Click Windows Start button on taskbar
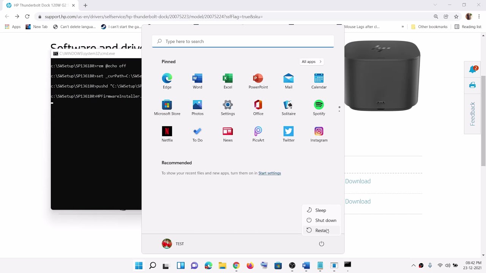Screen dimensions: 486x273 [x=139, y=266]
